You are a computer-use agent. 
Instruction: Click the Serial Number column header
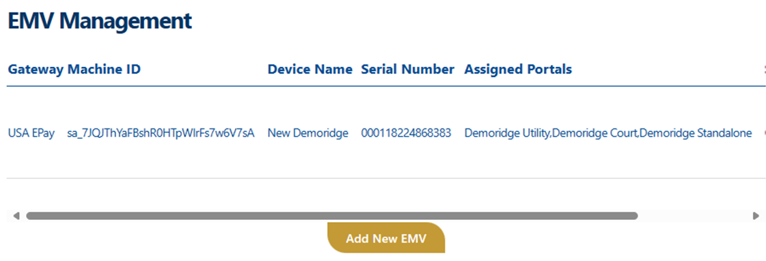tap(407, 70)
